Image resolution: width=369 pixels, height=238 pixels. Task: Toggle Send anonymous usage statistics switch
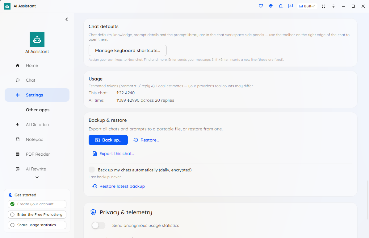click(x=99, y=225)
